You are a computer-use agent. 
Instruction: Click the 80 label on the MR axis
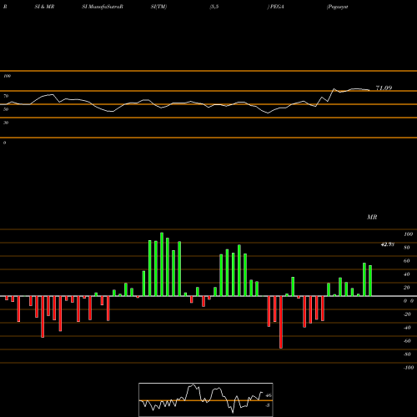[407, 248]
